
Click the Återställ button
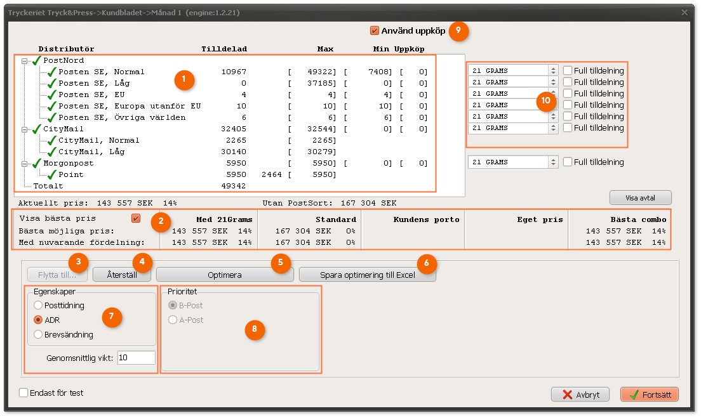click(122, 275)
